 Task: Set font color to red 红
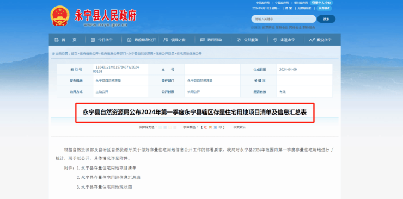coord(205,127)
